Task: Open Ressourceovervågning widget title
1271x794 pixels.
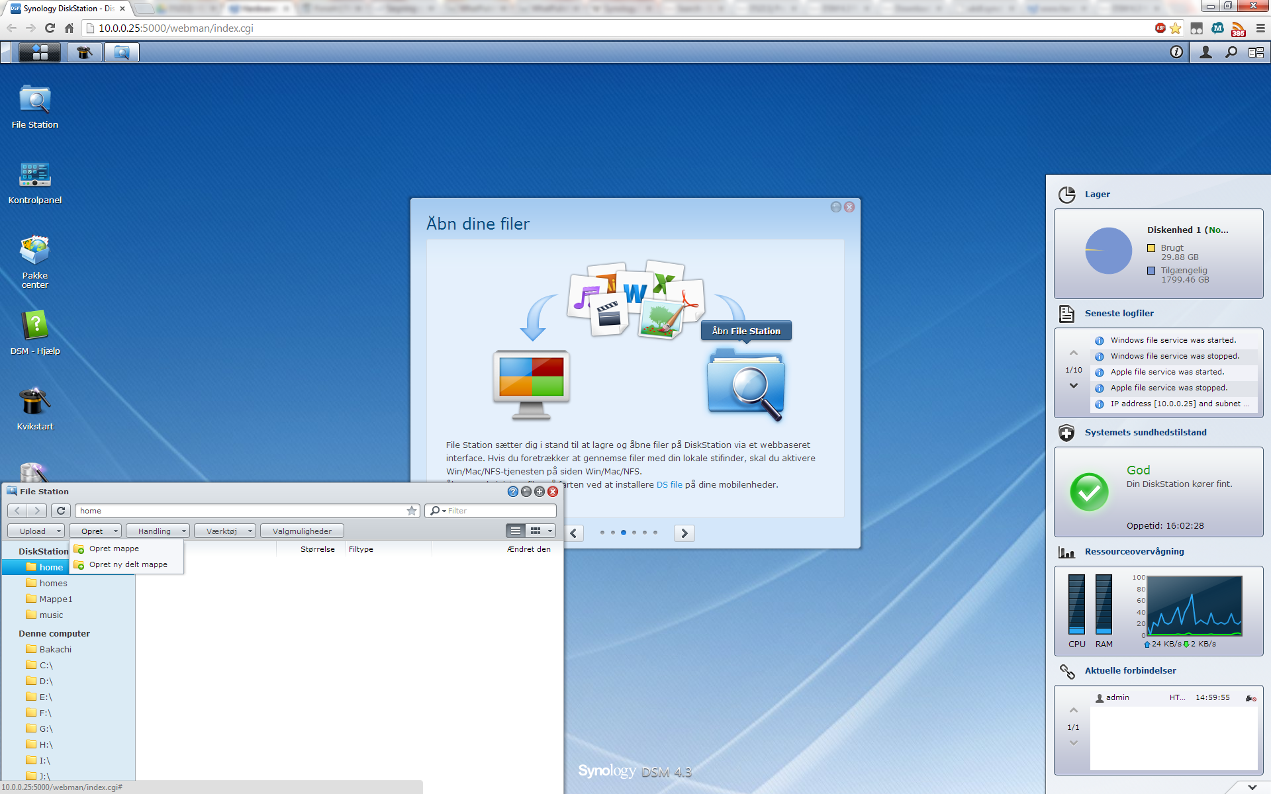Action: pos(1134,552)
